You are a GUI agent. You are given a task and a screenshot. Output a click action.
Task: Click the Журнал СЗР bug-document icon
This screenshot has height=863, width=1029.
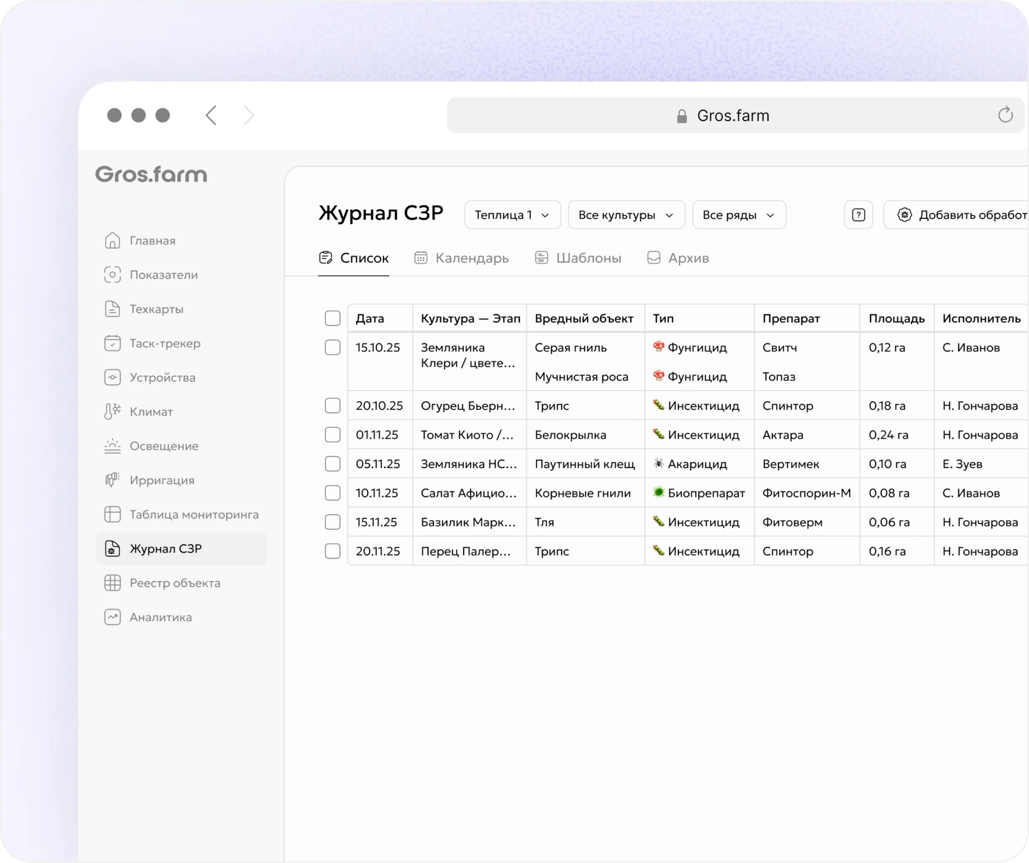tap(112, 549)
